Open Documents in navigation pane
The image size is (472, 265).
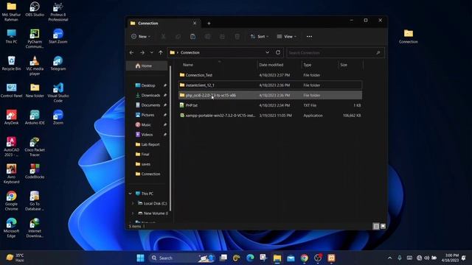[148, 105]
